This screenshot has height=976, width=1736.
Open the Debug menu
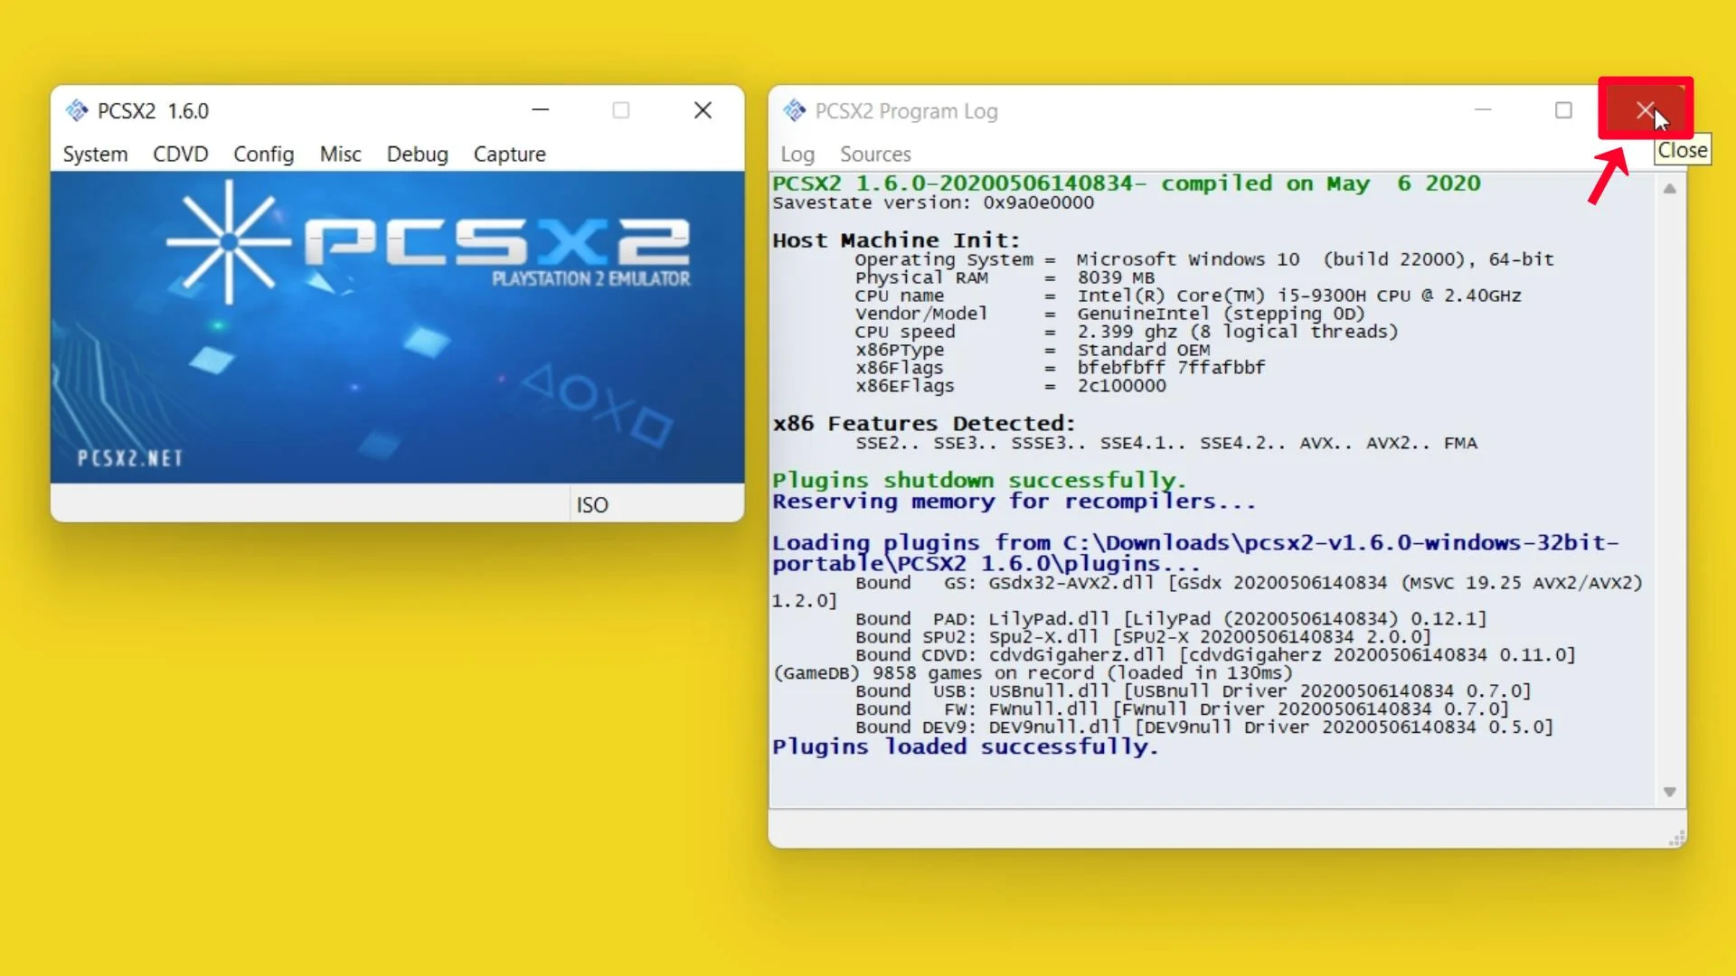click(417, 154)
